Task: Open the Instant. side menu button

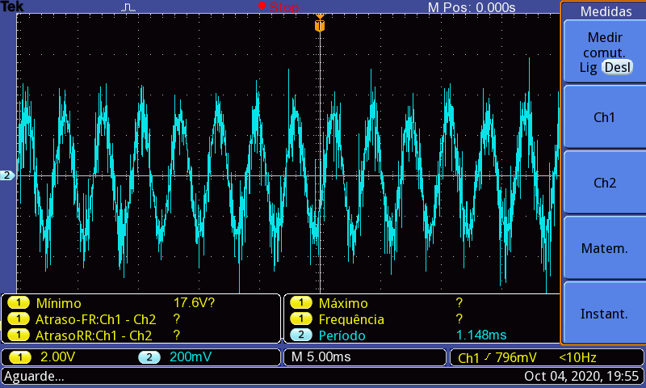Action: (x=604, y=314)
